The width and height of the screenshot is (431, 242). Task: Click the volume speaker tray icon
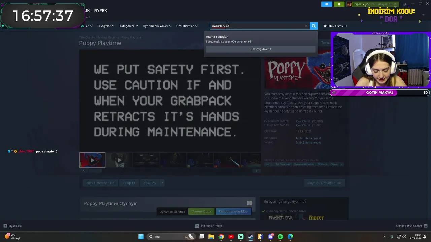404,237
